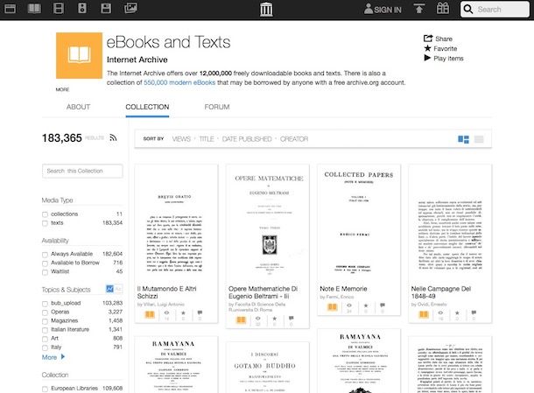Check the European Libraries collection box
The image size is (534, 393).
tap(45, 389)
